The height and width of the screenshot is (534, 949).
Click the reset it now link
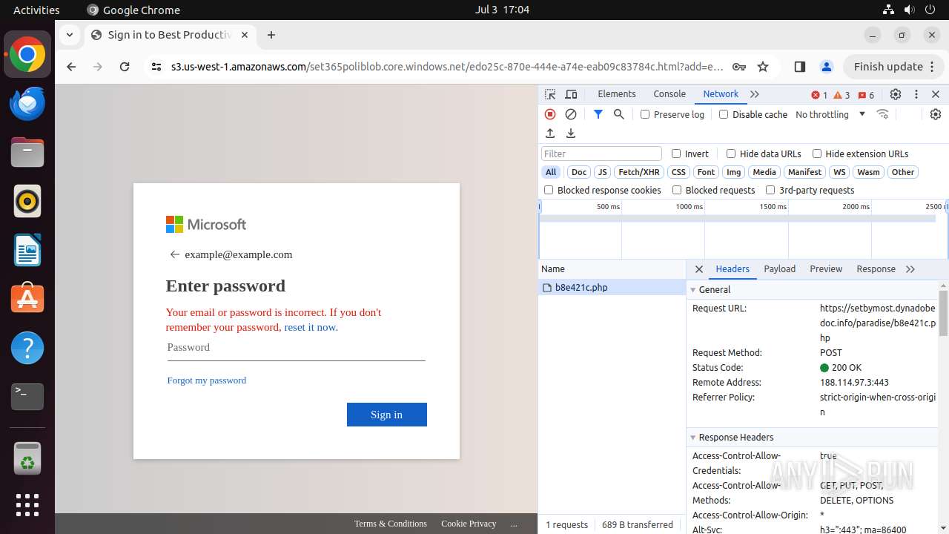coord(311,327)
